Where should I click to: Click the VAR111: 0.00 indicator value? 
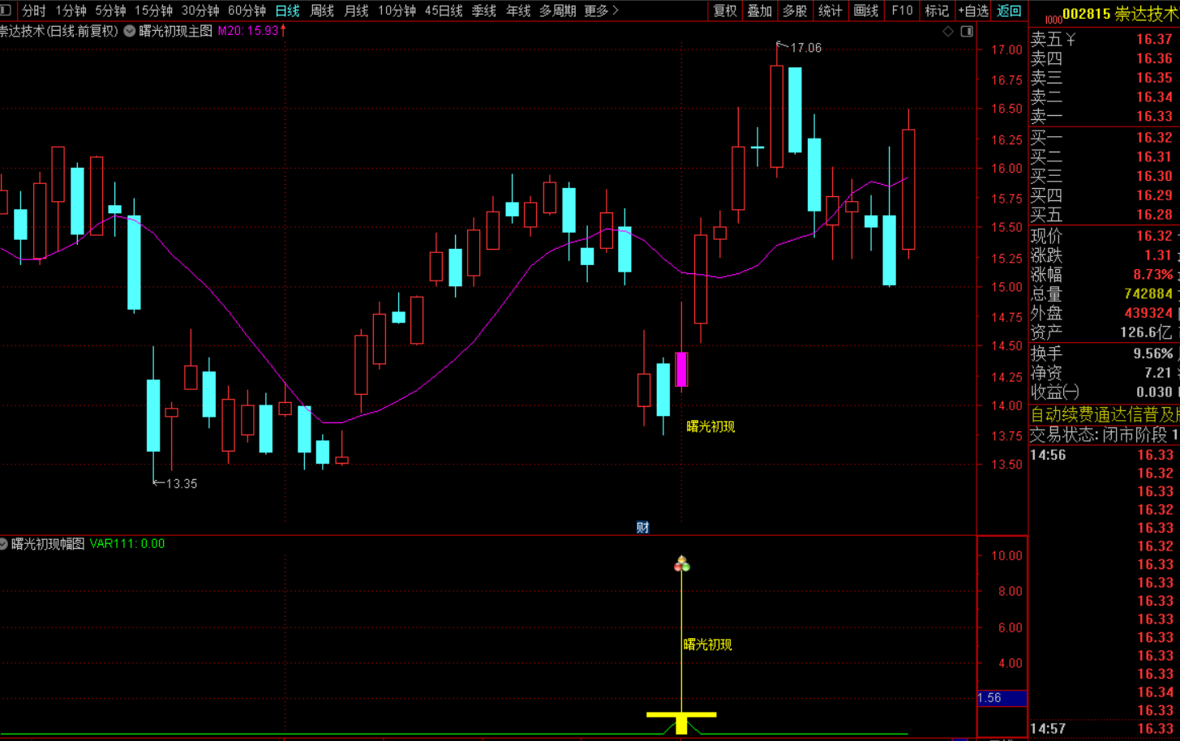pyautogui.click(x=127, y=544)
